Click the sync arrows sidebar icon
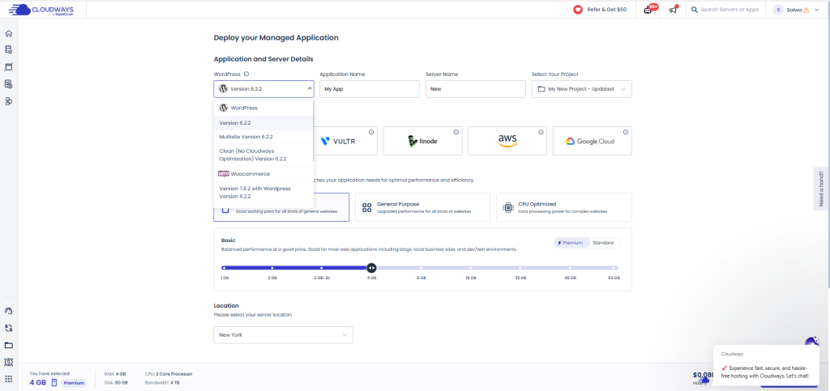Viewport: 830px width, 391px height. pos(8,328)
